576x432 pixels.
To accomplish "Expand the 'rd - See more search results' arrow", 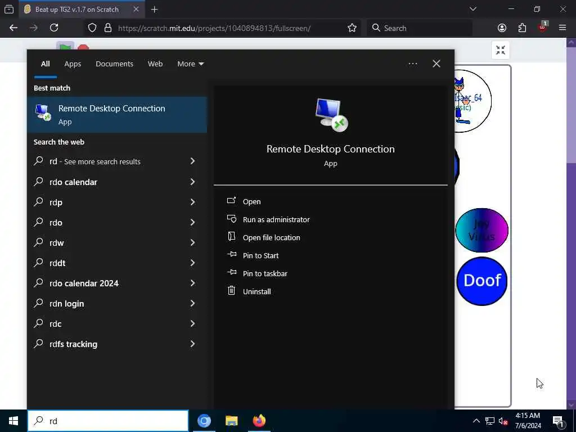I will pos(192,161).
